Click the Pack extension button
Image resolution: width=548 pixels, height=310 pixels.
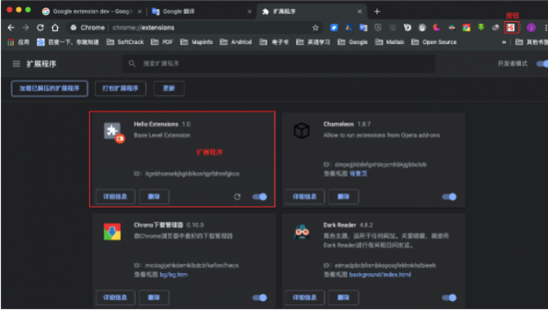(x=120, y=89)
